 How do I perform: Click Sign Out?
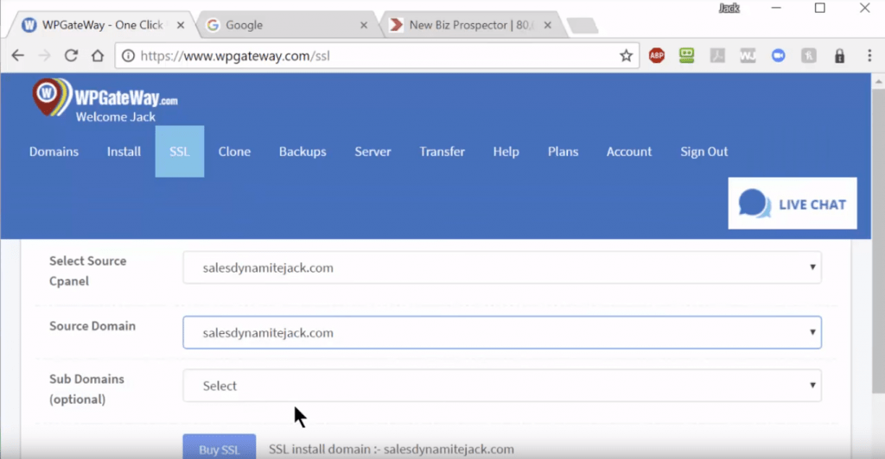[704, 152]
